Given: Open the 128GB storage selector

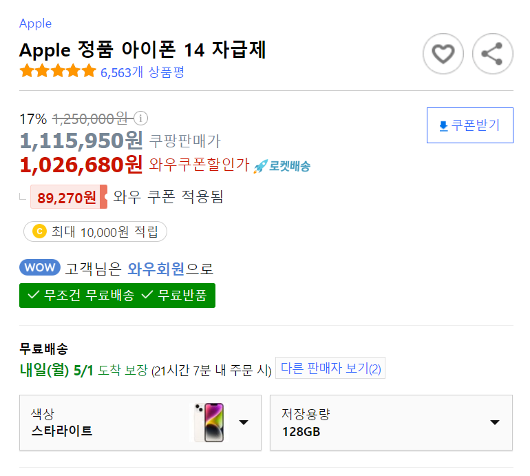Looking at the screenshot, I should (x=391, y=422).
